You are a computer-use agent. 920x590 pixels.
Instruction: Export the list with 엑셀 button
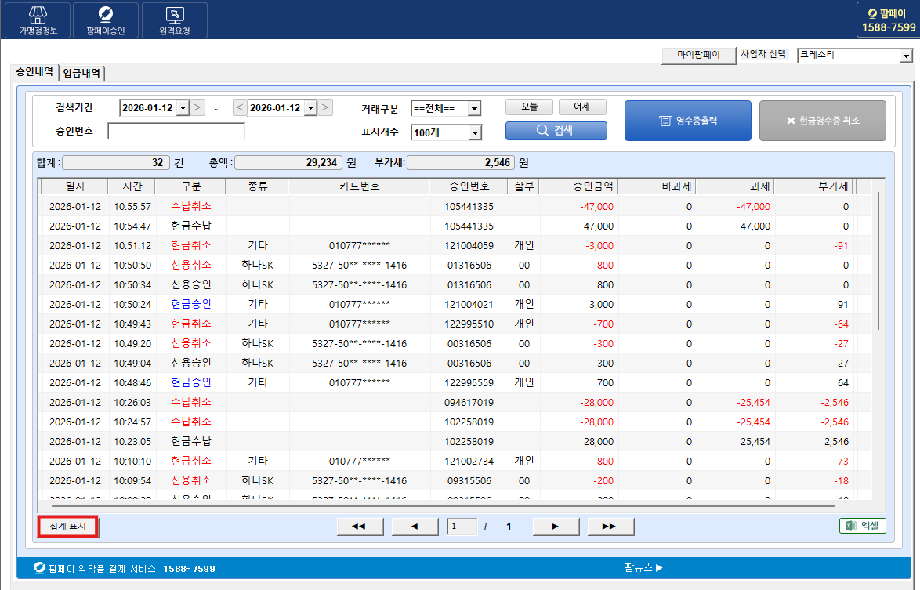click(x=862, y=527)
